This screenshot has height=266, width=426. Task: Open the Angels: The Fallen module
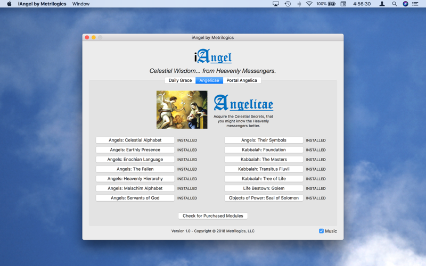135,169
